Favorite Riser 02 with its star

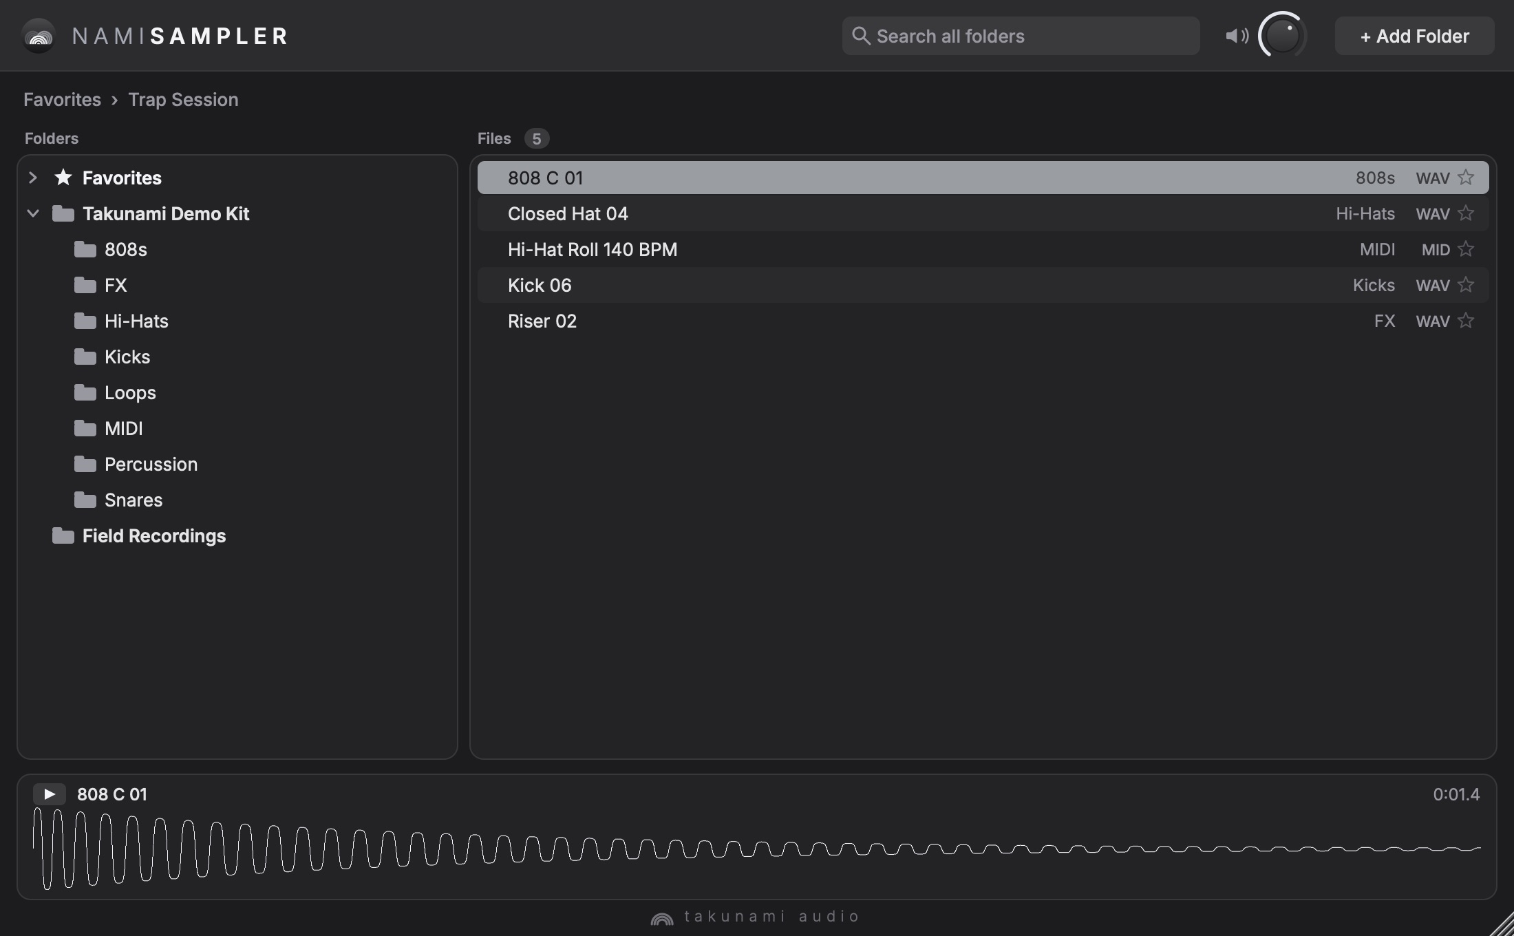point(1466,321)
